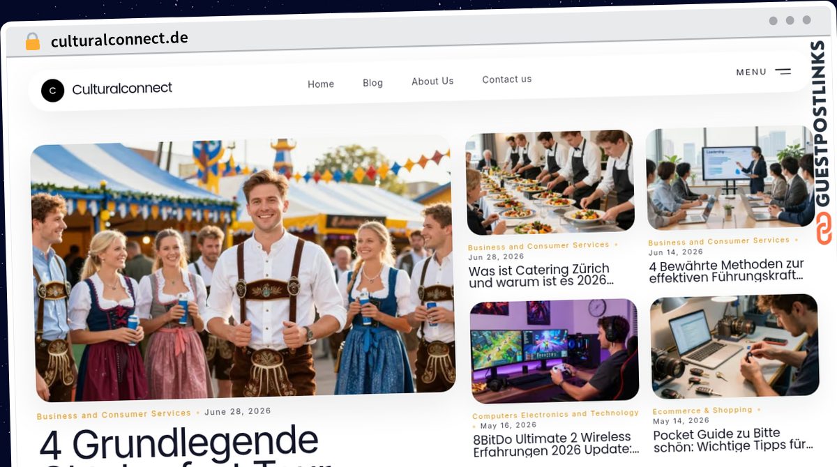Click the padlock icon in address bar

33,42
